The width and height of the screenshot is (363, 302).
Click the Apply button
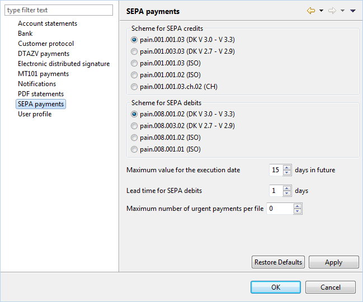(333, 262)
